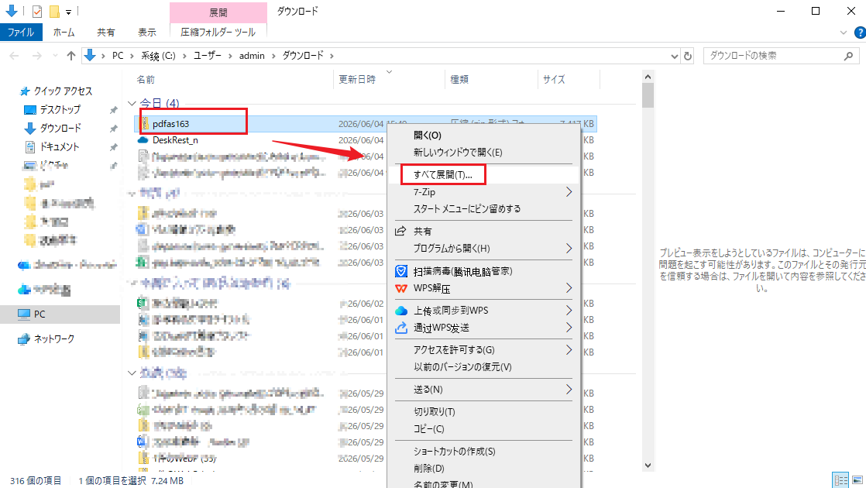Click 系統 (C:) in the breadcrumb
Viewport: 866px width, 488px height.
158,56
